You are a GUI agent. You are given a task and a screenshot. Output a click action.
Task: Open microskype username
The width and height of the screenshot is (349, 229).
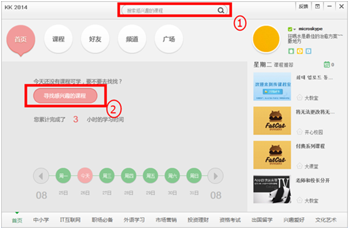[310, 29]
